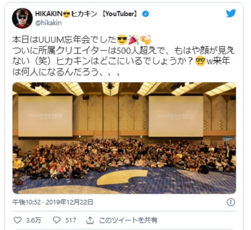
Task: Click the Twitter bird logo
Action: 231,13
